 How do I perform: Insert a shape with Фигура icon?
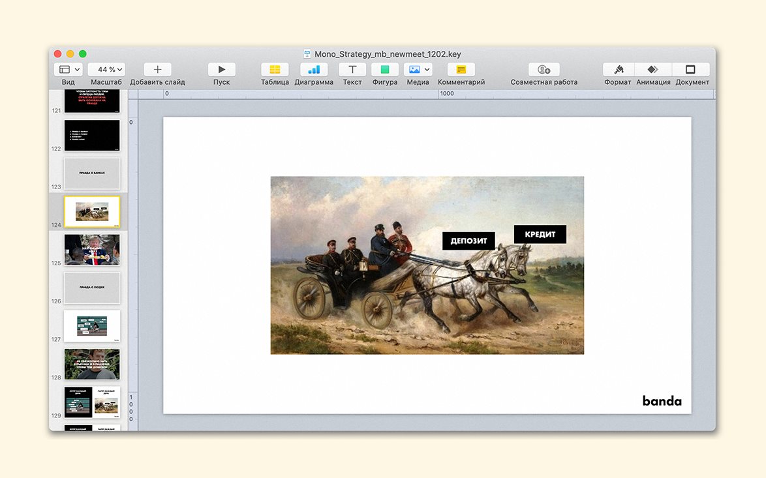385,69
